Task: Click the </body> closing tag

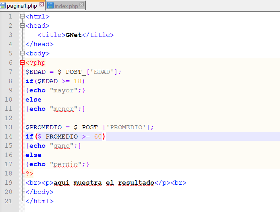Action: [x=39, y=192]
